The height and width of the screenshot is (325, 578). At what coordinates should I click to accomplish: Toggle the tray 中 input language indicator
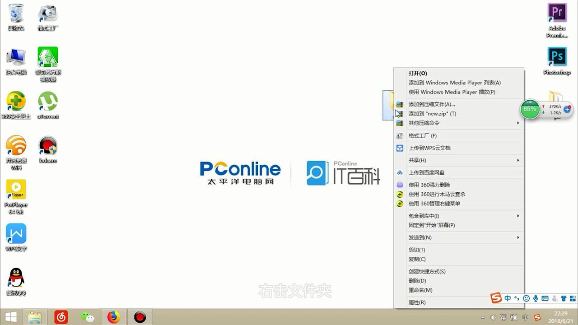[525, 317]
